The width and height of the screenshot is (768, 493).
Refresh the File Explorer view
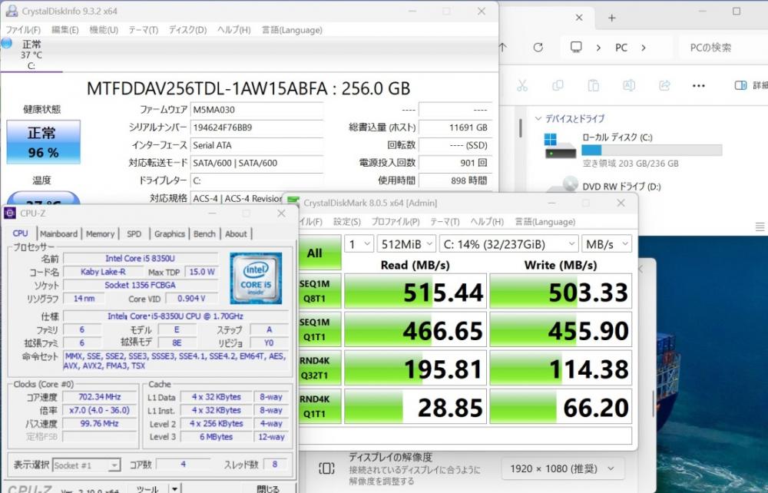[538, 48]
